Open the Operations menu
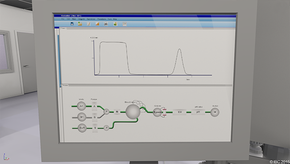This screenshot has height=164, width=290. pyautogui.click(x=91, y=19)
